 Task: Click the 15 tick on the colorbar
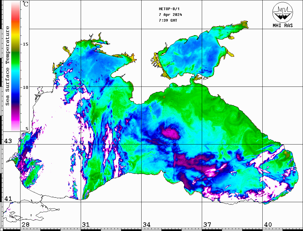pyautogui.click(x=25, y=44)
